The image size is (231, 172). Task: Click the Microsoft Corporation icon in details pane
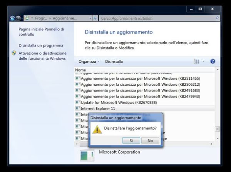(x=87, y=155)
